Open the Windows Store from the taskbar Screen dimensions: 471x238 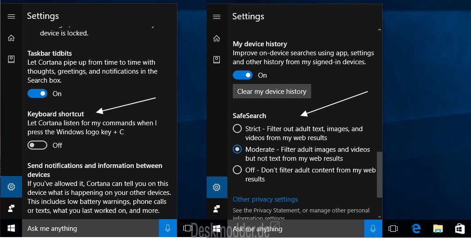coord(460,229)
